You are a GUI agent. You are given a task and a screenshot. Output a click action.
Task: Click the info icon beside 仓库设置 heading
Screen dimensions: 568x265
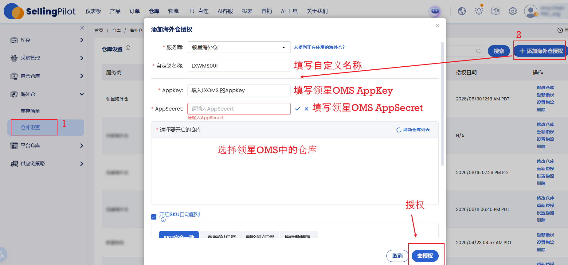click(128, 48)
